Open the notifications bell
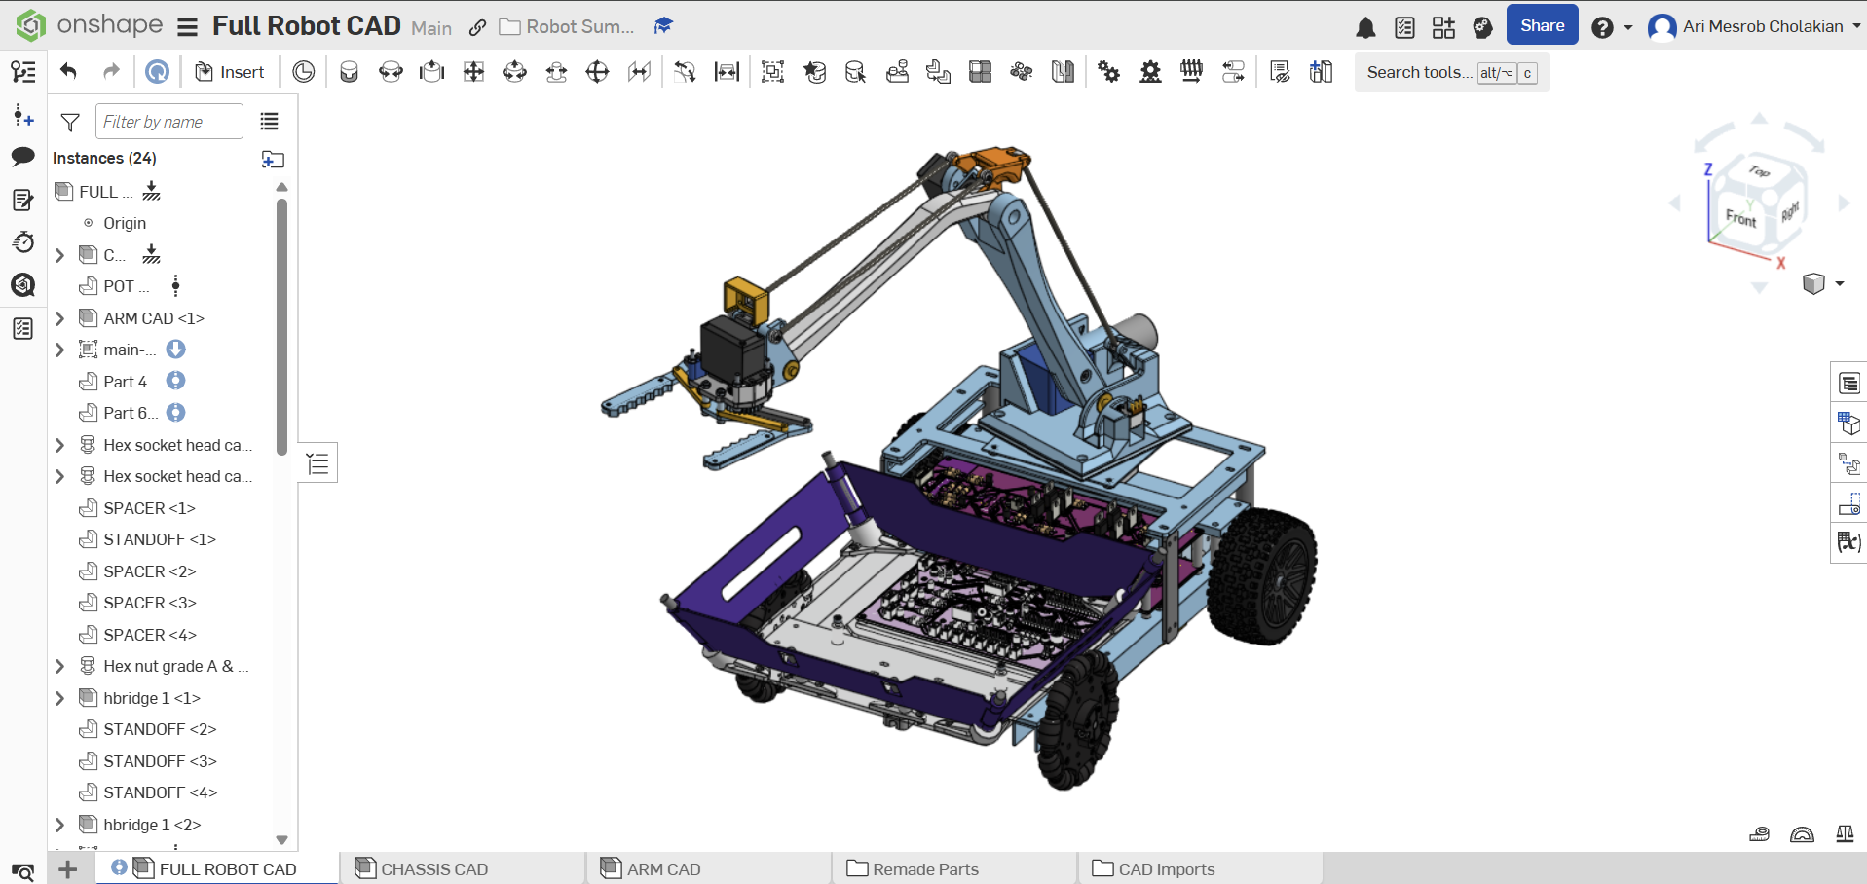1867x884 pixels. (x=1365, y=27)
